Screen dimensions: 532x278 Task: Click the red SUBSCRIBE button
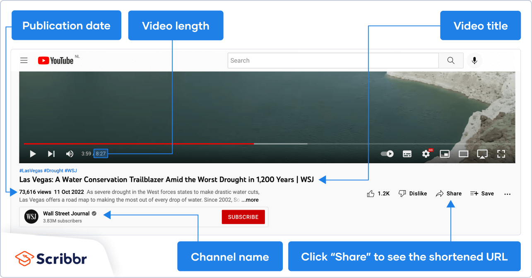click(243, 217)
